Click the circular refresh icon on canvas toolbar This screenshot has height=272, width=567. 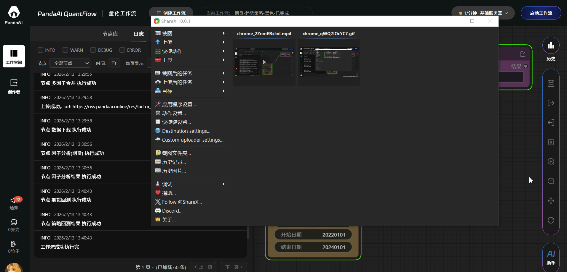551,220
